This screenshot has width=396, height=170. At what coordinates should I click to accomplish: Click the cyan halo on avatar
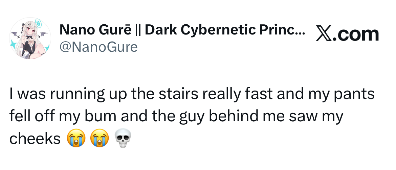click(38, 23)
